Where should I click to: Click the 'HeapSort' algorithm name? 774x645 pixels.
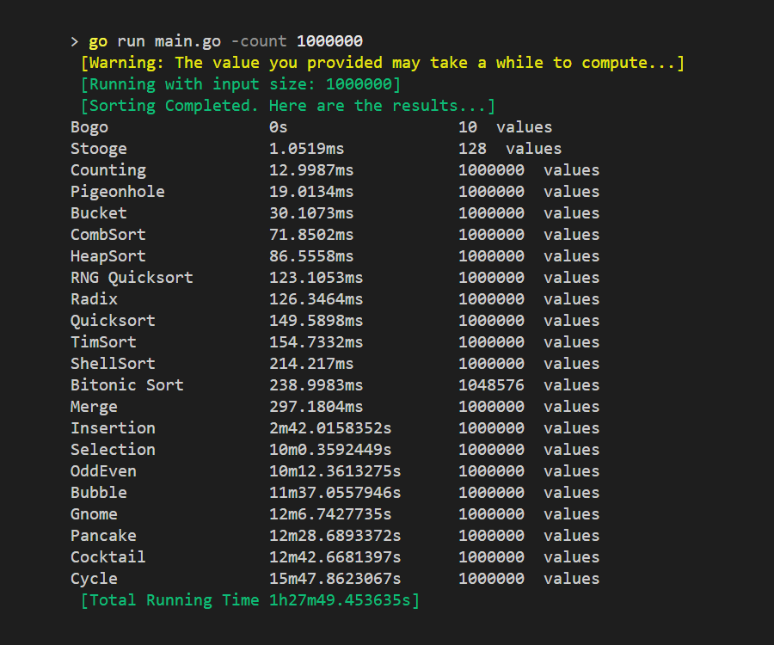[x=108, y=256]
